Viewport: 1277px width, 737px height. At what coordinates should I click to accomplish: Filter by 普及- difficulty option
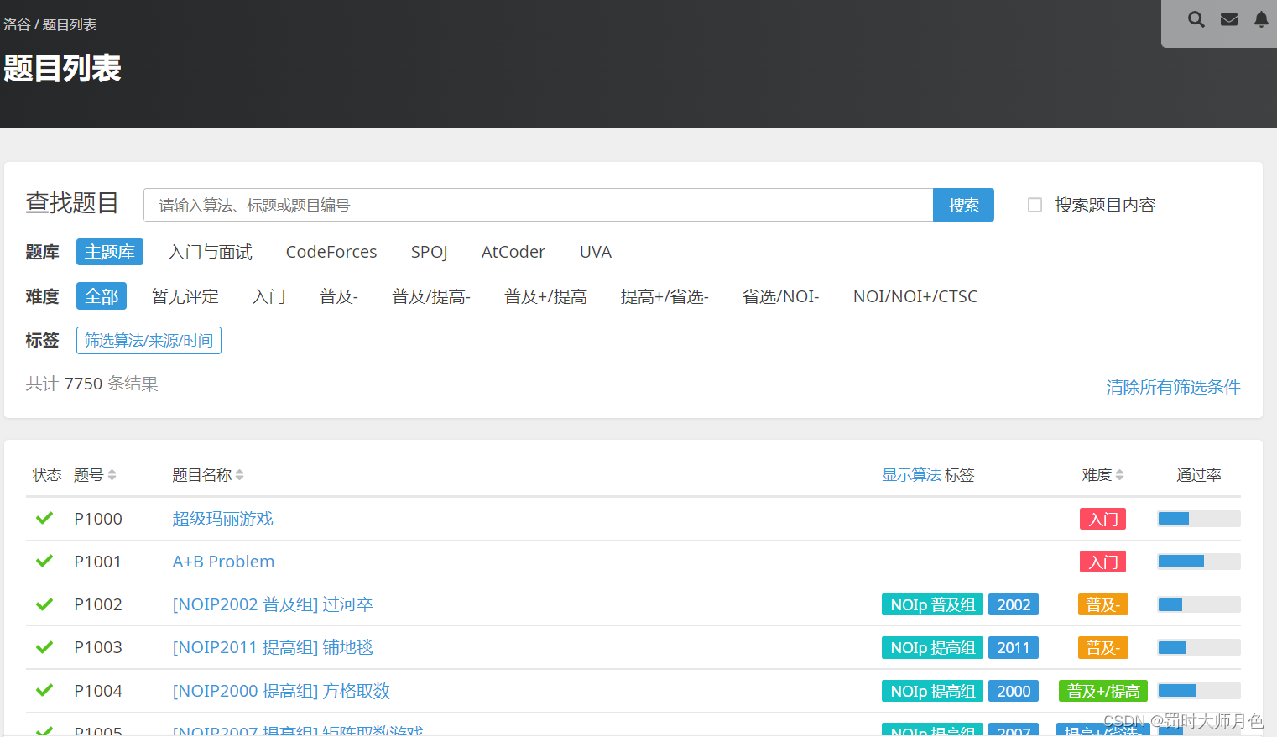click(x=339, y=296)
